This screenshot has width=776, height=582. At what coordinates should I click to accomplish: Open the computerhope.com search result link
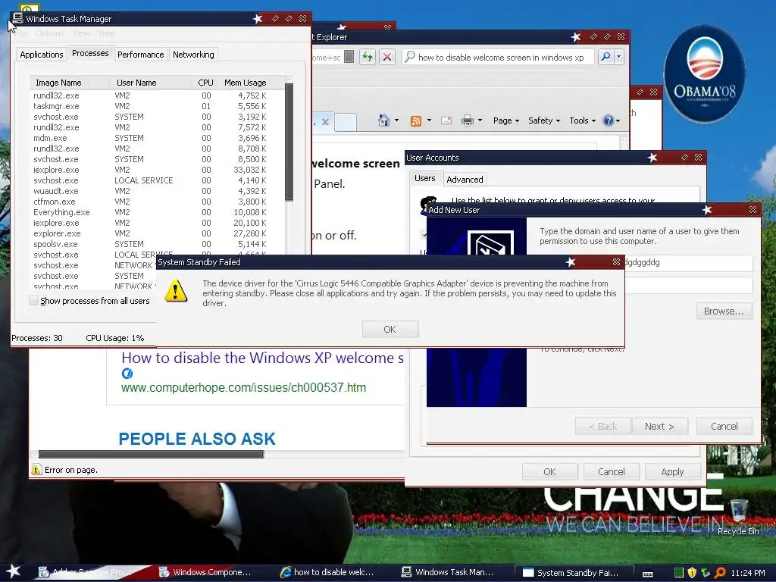tap(243, 387)
